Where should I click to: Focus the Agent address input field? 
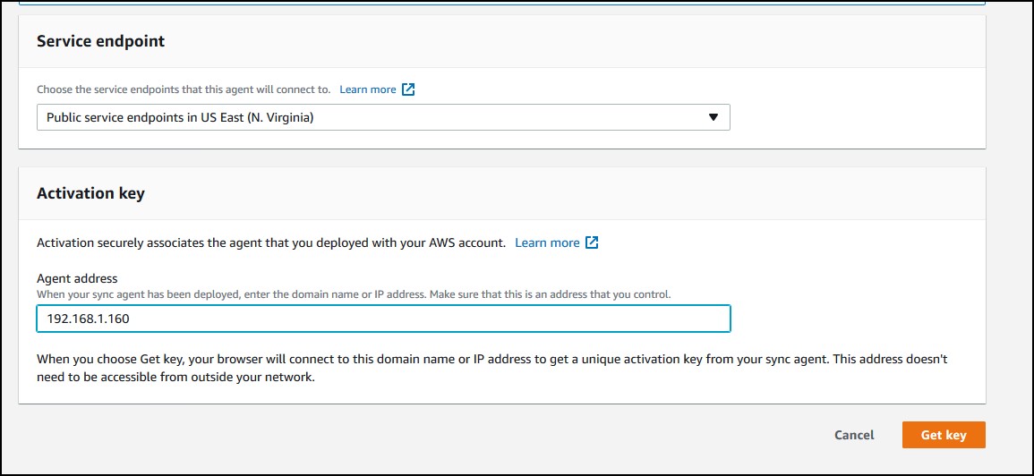tap(383, 319)
